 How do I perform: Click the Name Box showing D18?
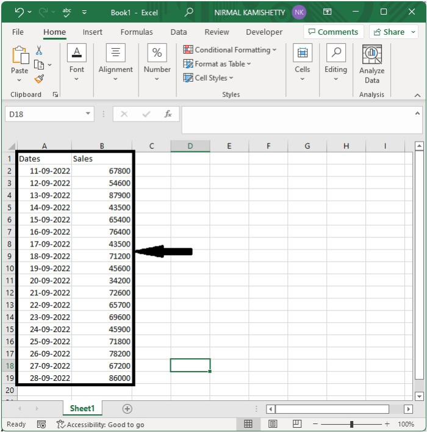[46, 114]
